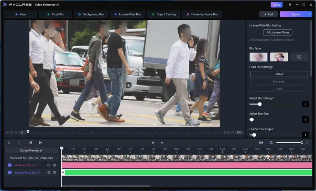Hide All Faces Blurring 1 with eye icon

coord(49,165)
